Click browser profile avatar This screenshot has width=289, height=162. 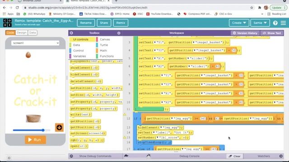point(266,8)
